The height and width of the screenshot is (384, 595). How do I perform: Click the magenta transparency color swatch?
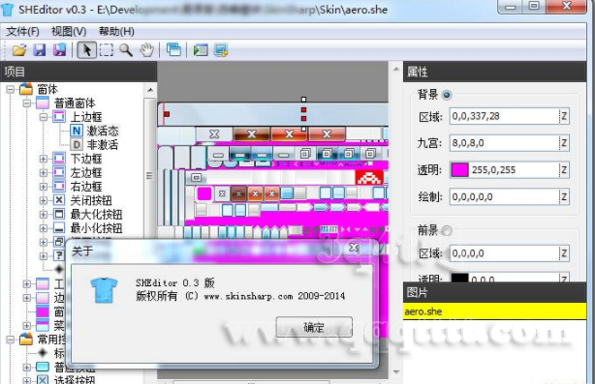[x=459, y=170]
